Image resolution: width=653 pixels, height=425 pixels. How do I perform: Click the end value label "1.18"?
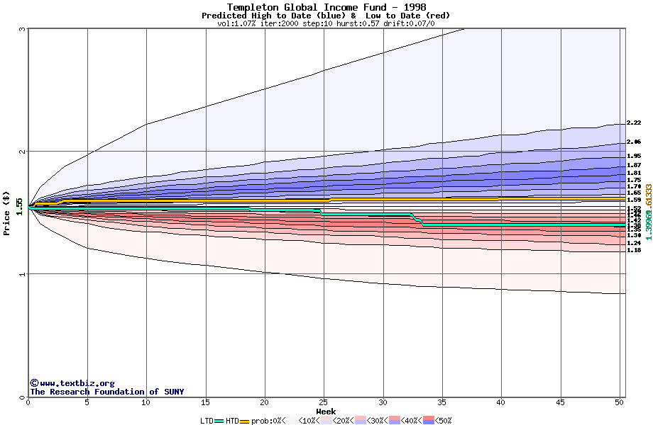coord(634,251)
